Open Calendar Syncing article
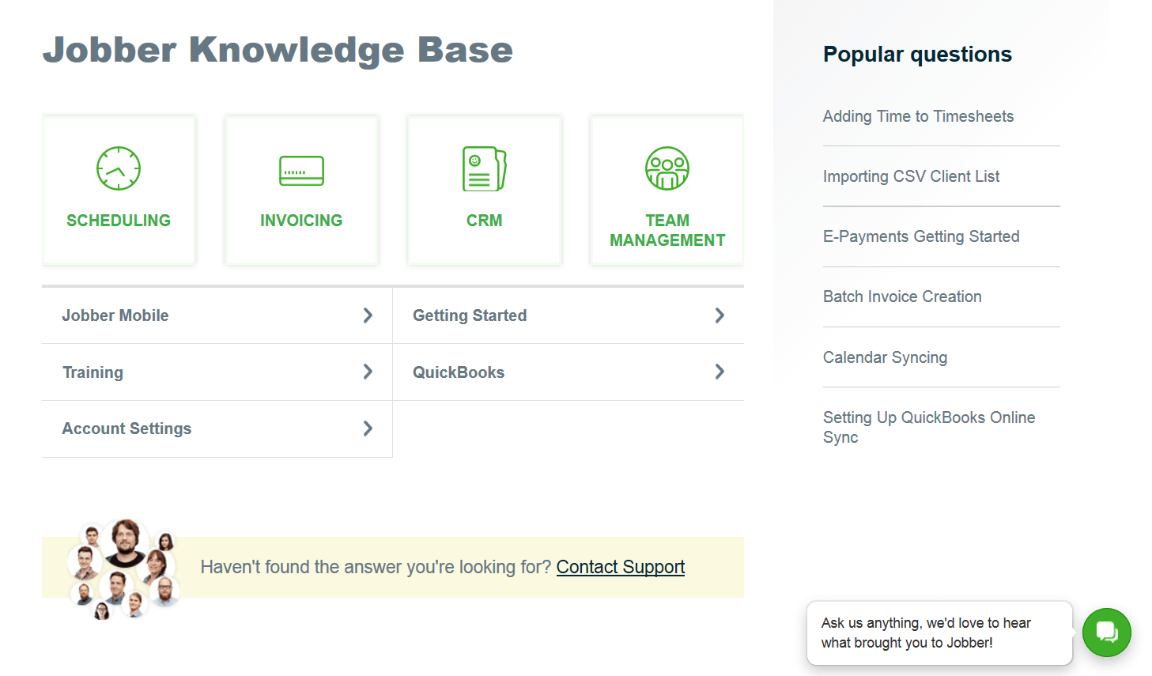This screenshot has height=676, width=1152. (885, 357)
